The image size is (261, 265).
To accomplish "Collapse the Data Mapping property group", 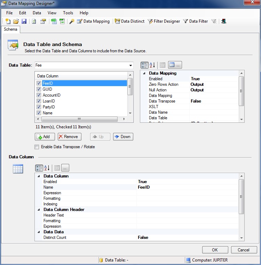I will pyautogui.click(x=144, y=73).
